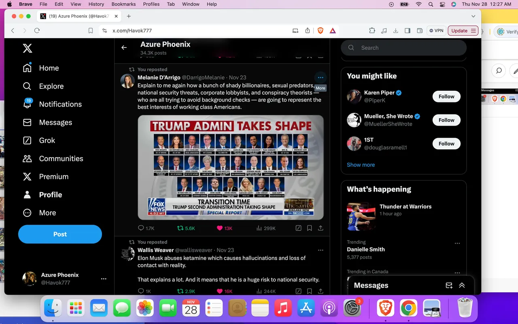Open the History menu
The height and width of the screenshot is (324, 518).
(x=96, y=4)
